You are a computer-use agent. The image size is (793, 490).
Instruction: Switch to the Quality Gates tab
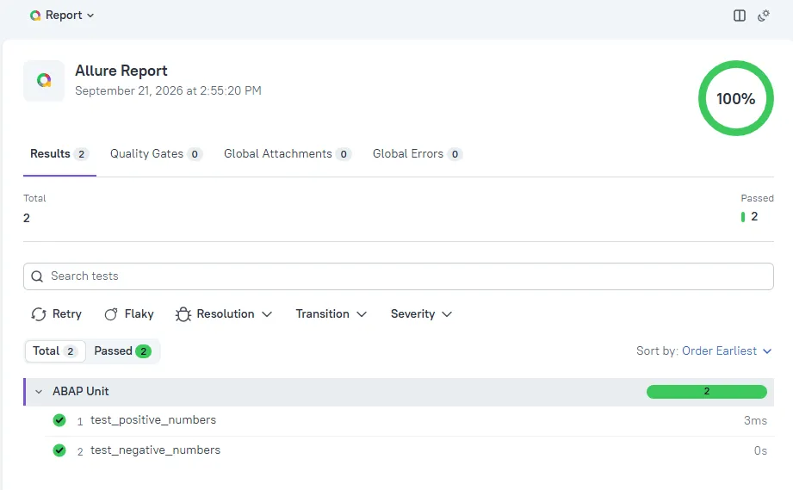(156, 154)
